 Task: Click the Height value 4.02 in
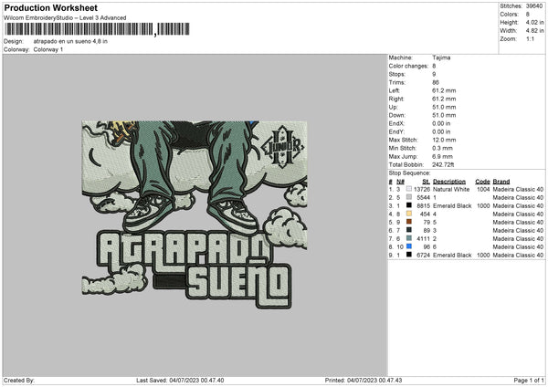(534, 22)
